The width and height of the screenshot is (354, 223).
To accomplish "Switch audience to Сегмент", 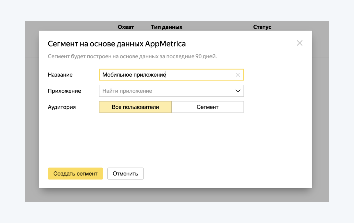I will click(x=208, y=107).
